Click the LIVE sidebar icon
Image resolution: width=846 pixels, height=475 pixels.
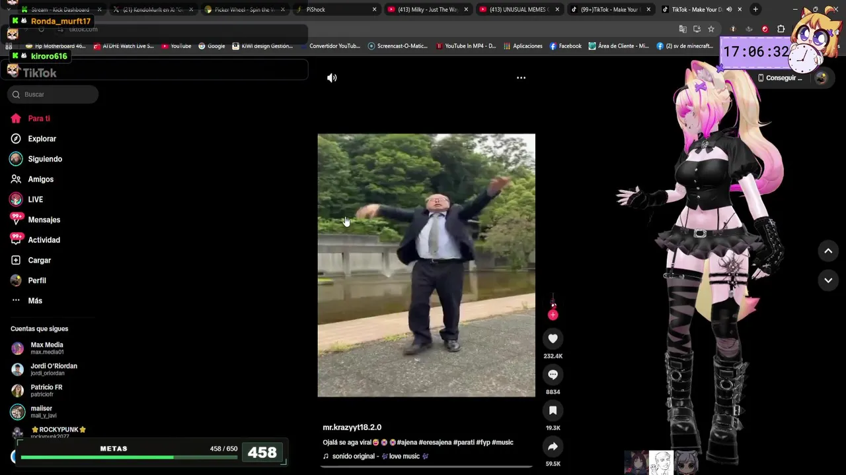coord(16,199)
